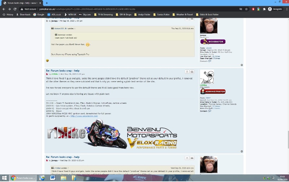
Task: Open the MSN UK bookmark
Action: click(x=70, y=14)
